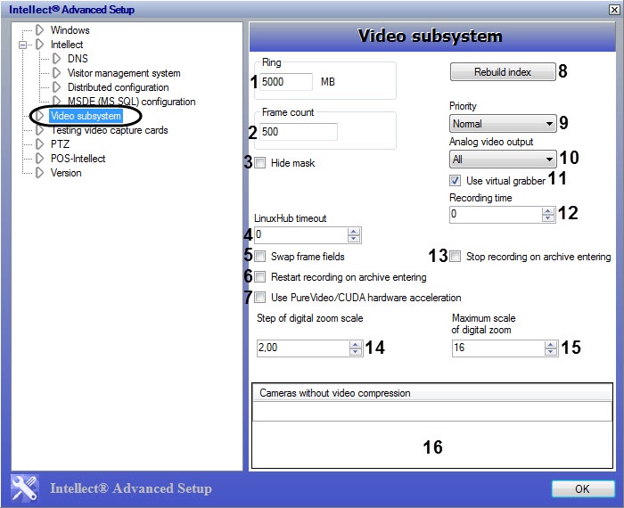The width and height of the screenshot is (624, 508).
Task: Decrease maximum digital zoom scale
Action: coord(551,352)
